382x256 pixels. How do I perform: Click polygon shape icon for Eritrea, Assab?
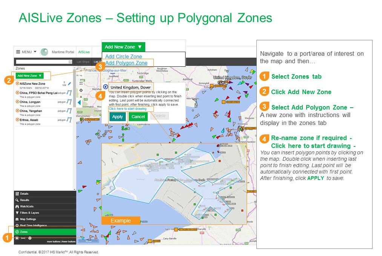pos(69,120)
